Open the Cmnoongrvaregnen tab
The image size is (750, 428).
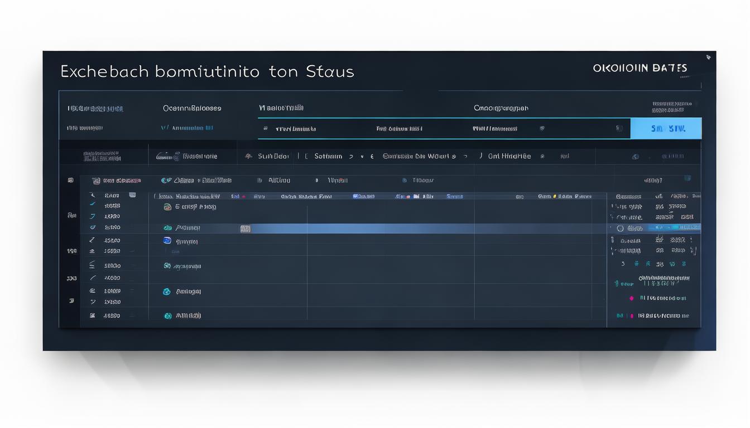tap(501, 108)
